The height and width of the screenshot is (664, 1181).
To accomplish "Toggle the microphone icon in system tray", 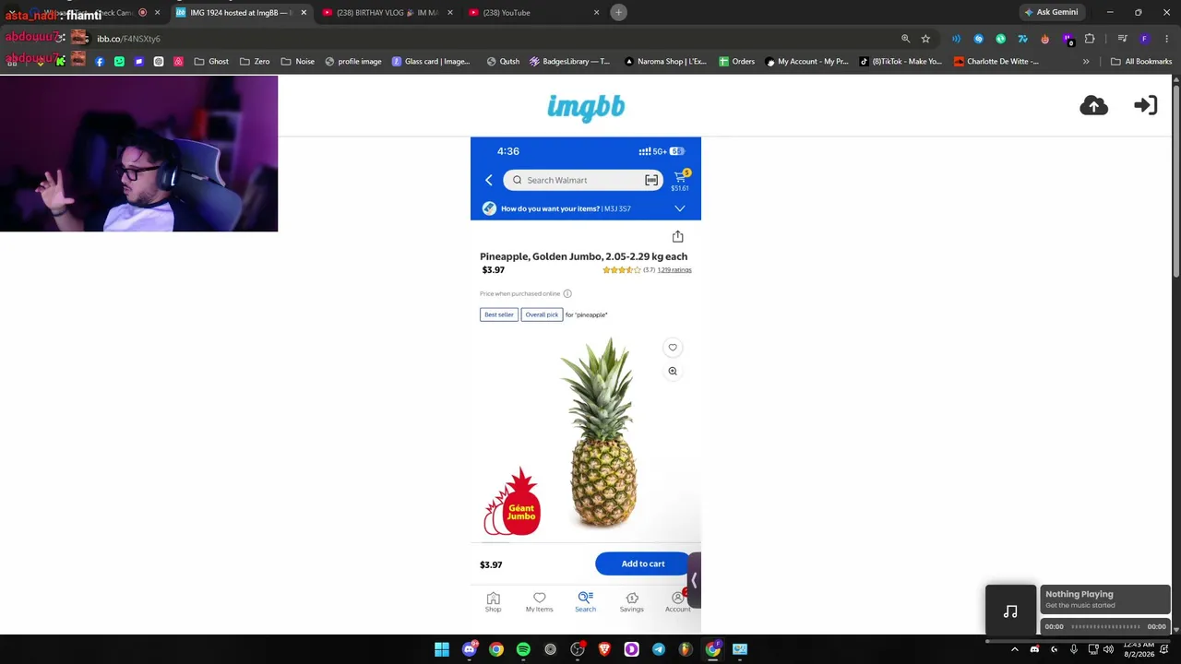I will pyautogui.click(x=1073, y=649).
